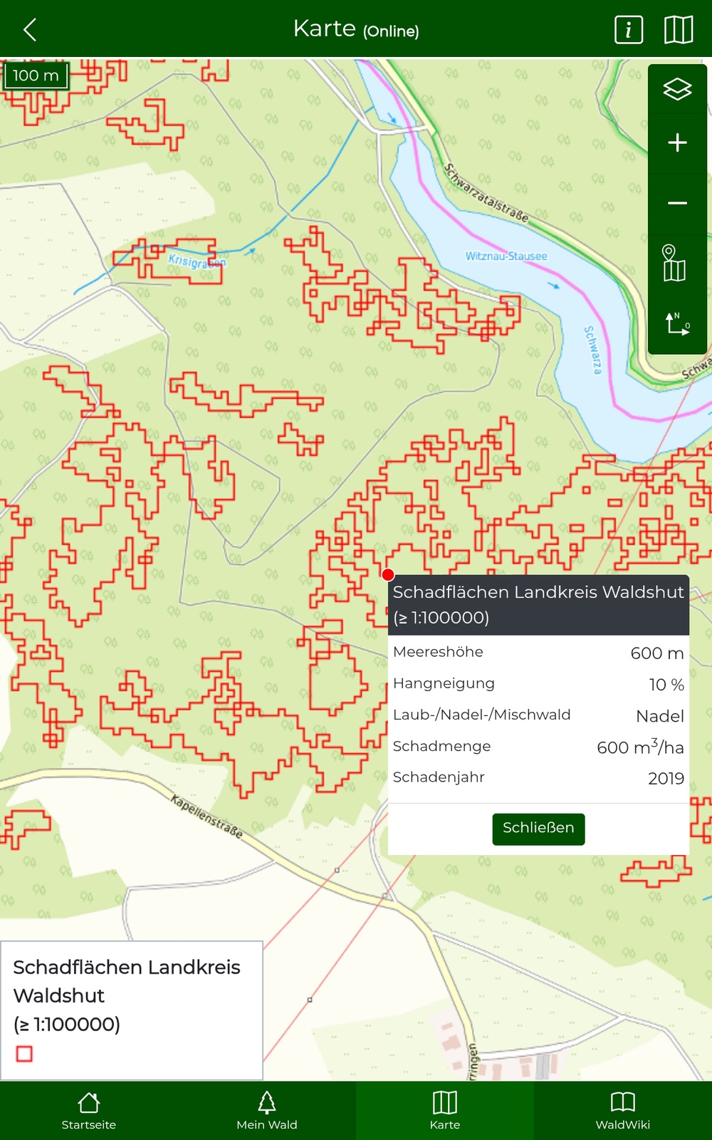Click the red legend square swatch
The image size is (712, 1140).
click(24, 1054)
